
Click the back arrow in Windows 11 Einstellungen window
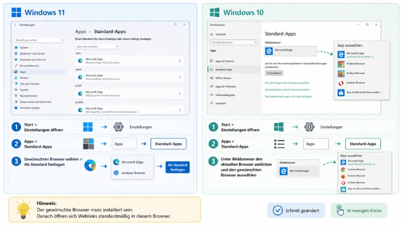pyautogui.click(x=16, y=25)
